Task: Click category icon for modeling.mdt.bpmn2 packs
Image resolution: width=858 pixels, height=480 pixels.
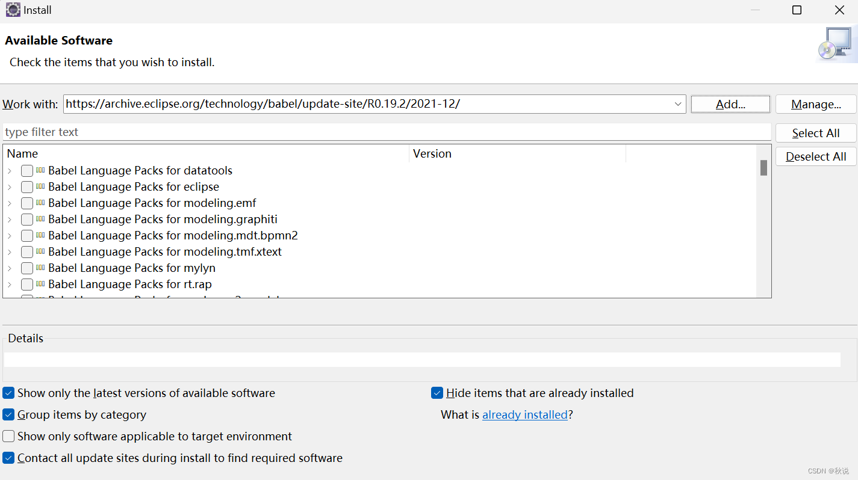Action: [40, 235]
